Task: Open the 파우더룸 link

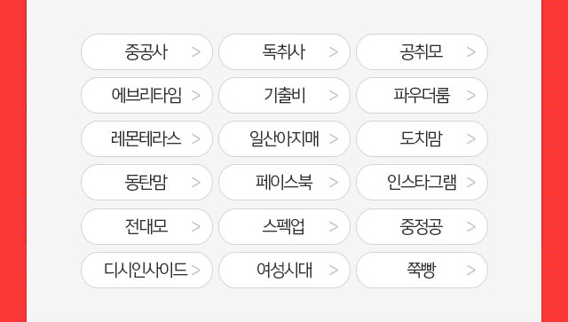Action: (x=422, y=95)
